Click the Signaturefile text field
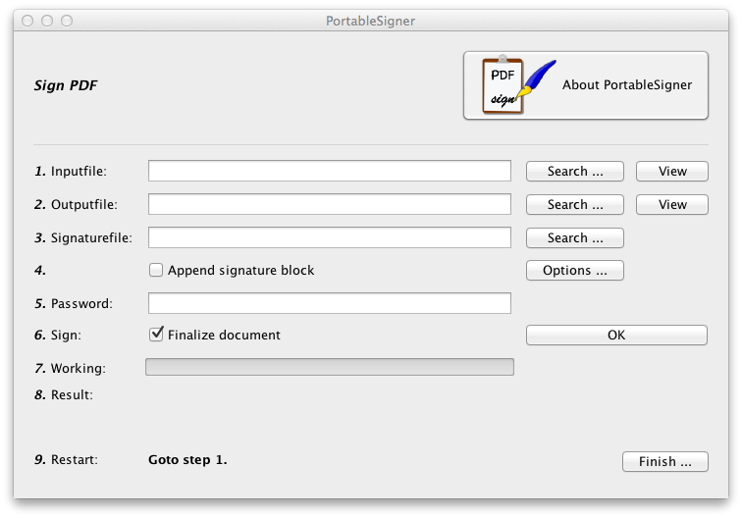Viewport: 742px width, 518px height. pos(330,237)
